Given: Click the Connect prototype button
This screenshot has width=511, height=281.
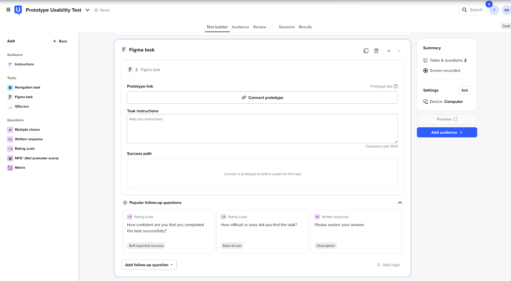Looking at the screenshot, I should coord(263,98).
